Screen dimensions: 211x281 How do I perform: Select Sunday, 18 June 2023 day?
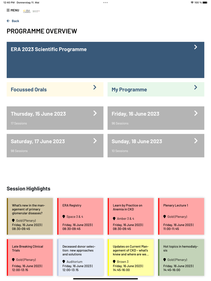point(156,146)
